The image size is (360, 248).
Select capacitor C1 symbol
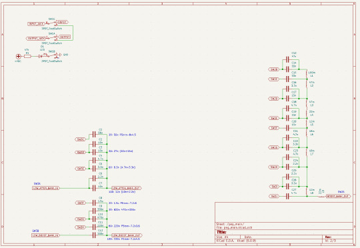click(x=94, y=135)
